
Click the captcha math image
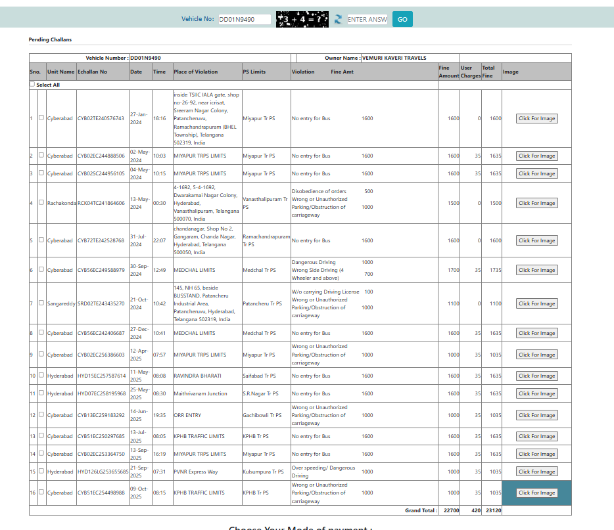[x=302, y=20]
